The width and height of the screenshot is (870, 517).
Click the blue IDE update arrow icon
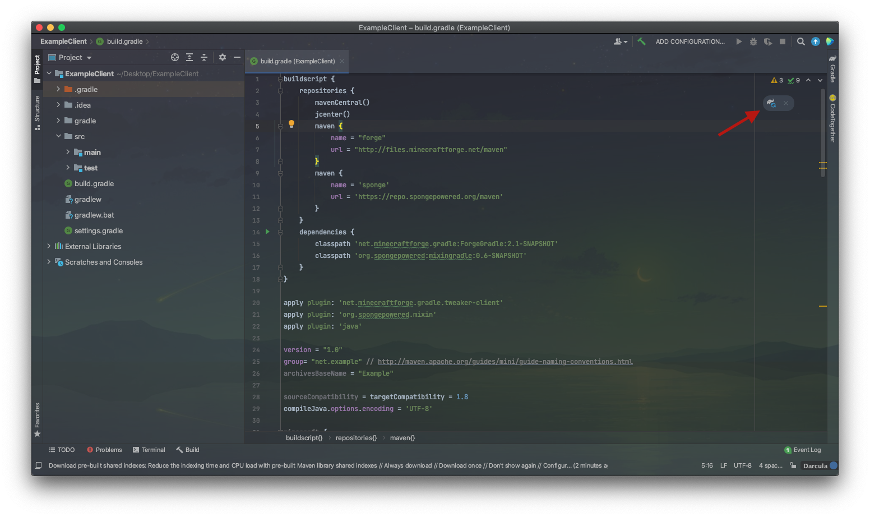tap(816, 41)
